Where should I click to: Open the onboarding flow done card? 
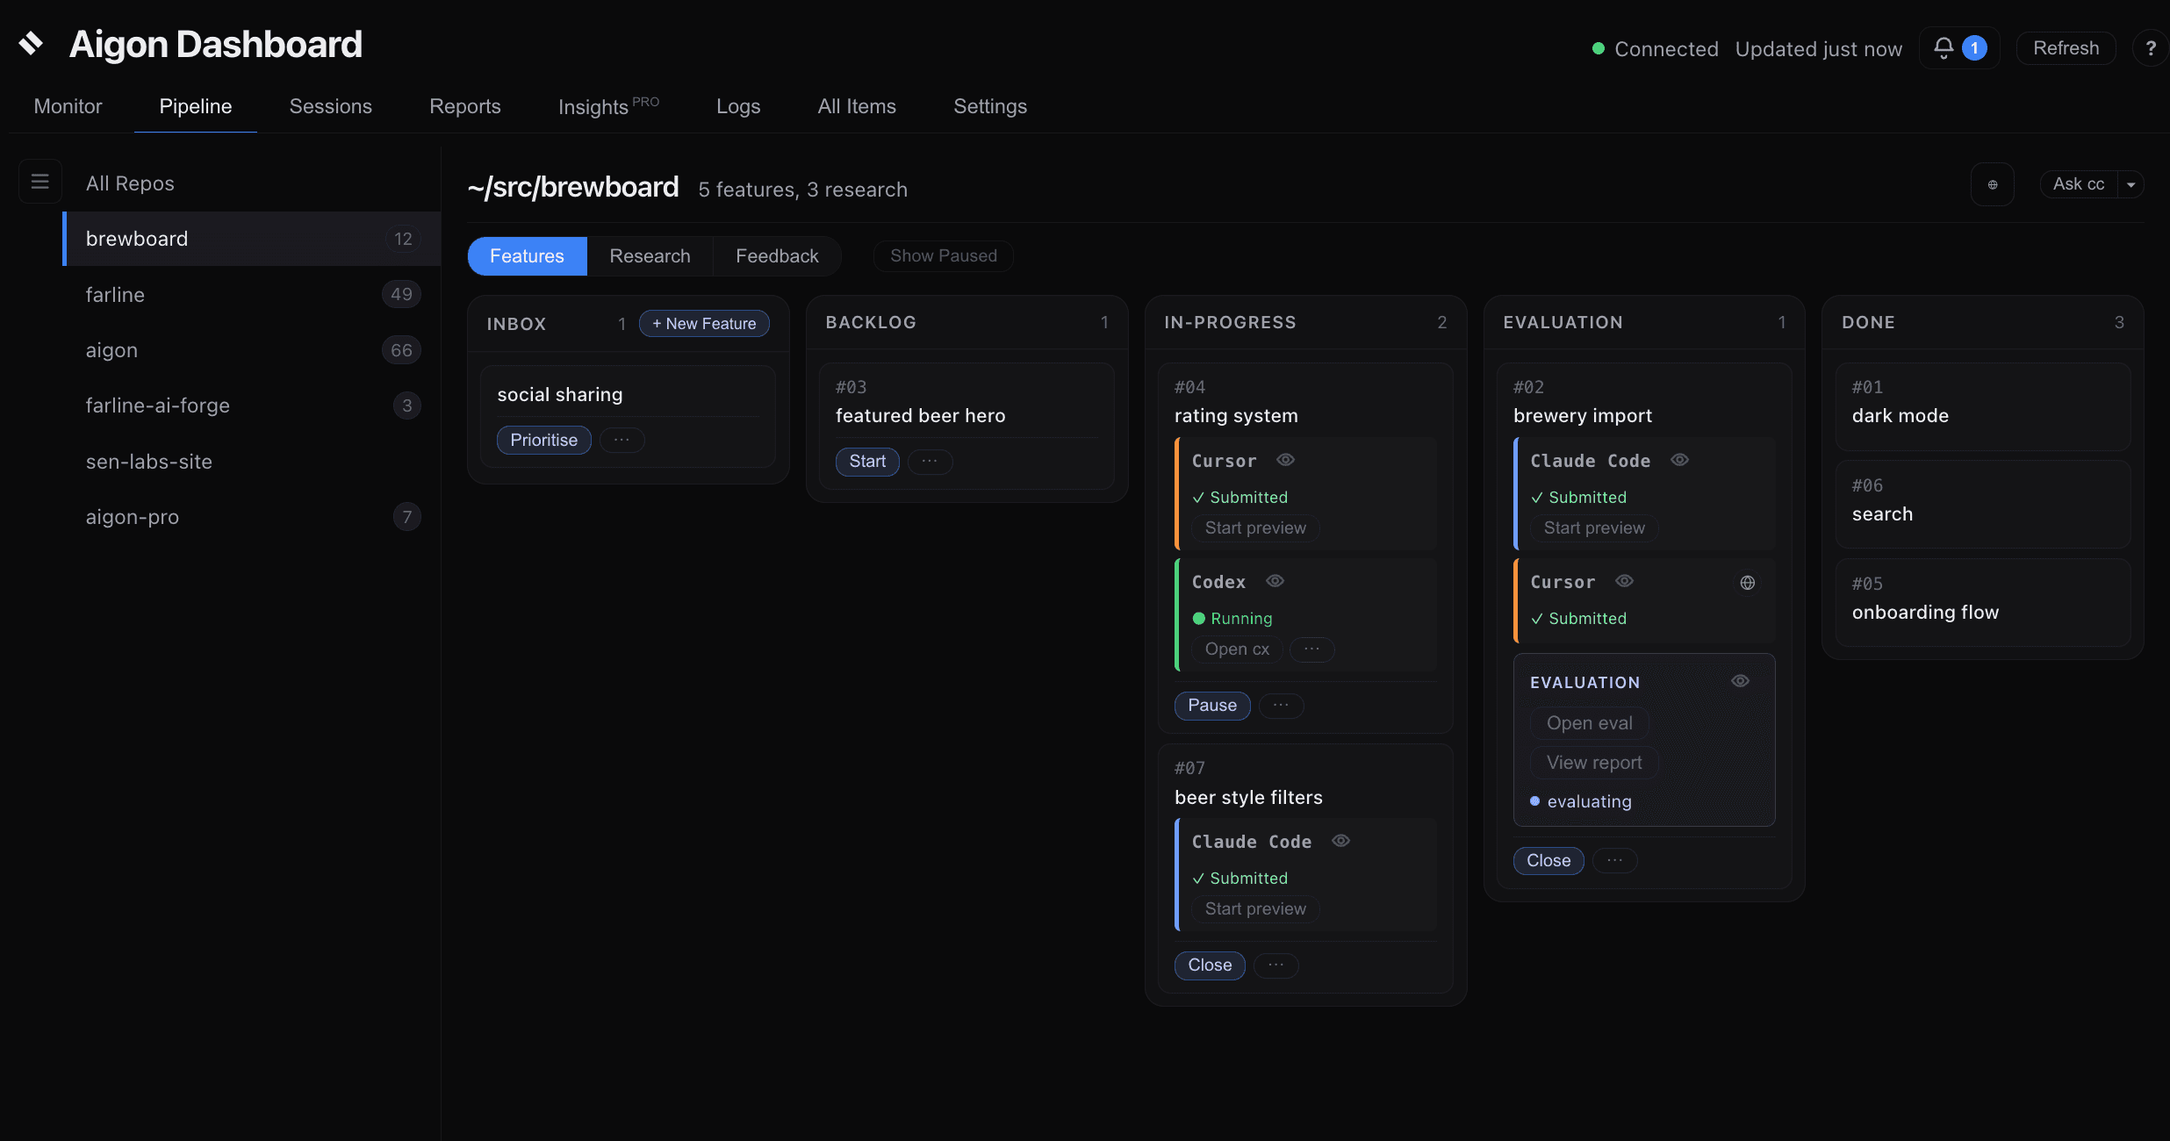(x=1983, y=604)
